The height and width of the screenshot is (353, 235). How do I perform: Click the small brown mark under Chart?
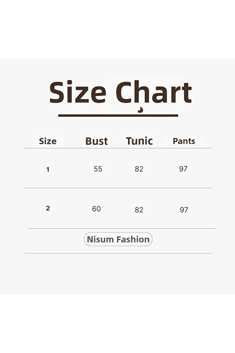coord(141,110)
